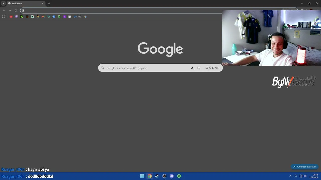Open the Twitch bookmark
This screenshot has height=180, width=321.
point(16,17)
